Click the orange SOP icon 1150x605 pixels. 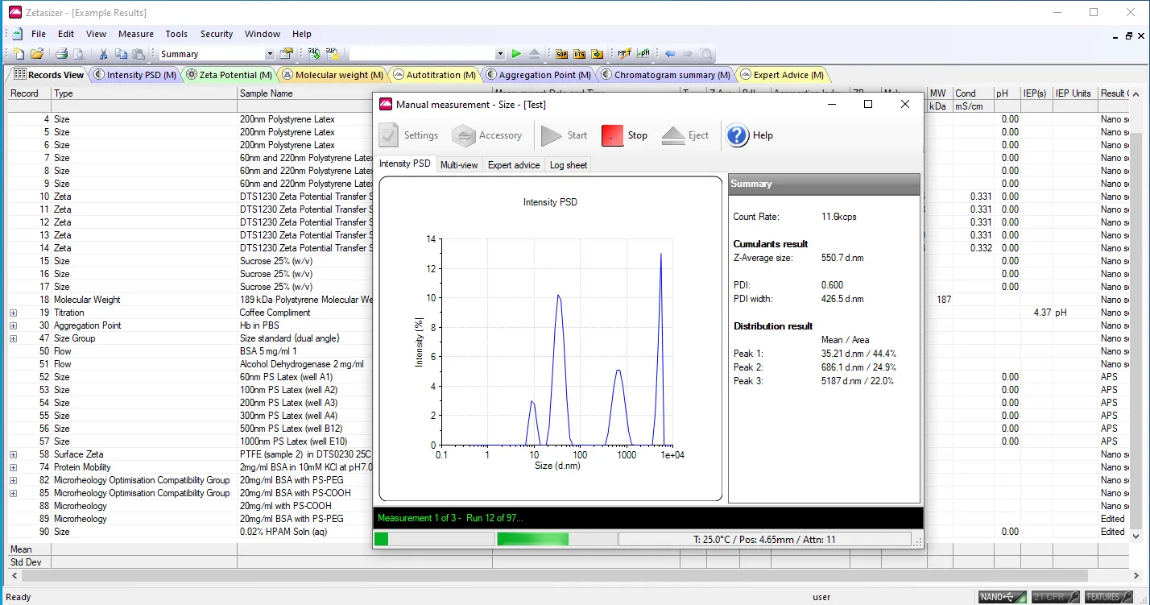point(561,54)
